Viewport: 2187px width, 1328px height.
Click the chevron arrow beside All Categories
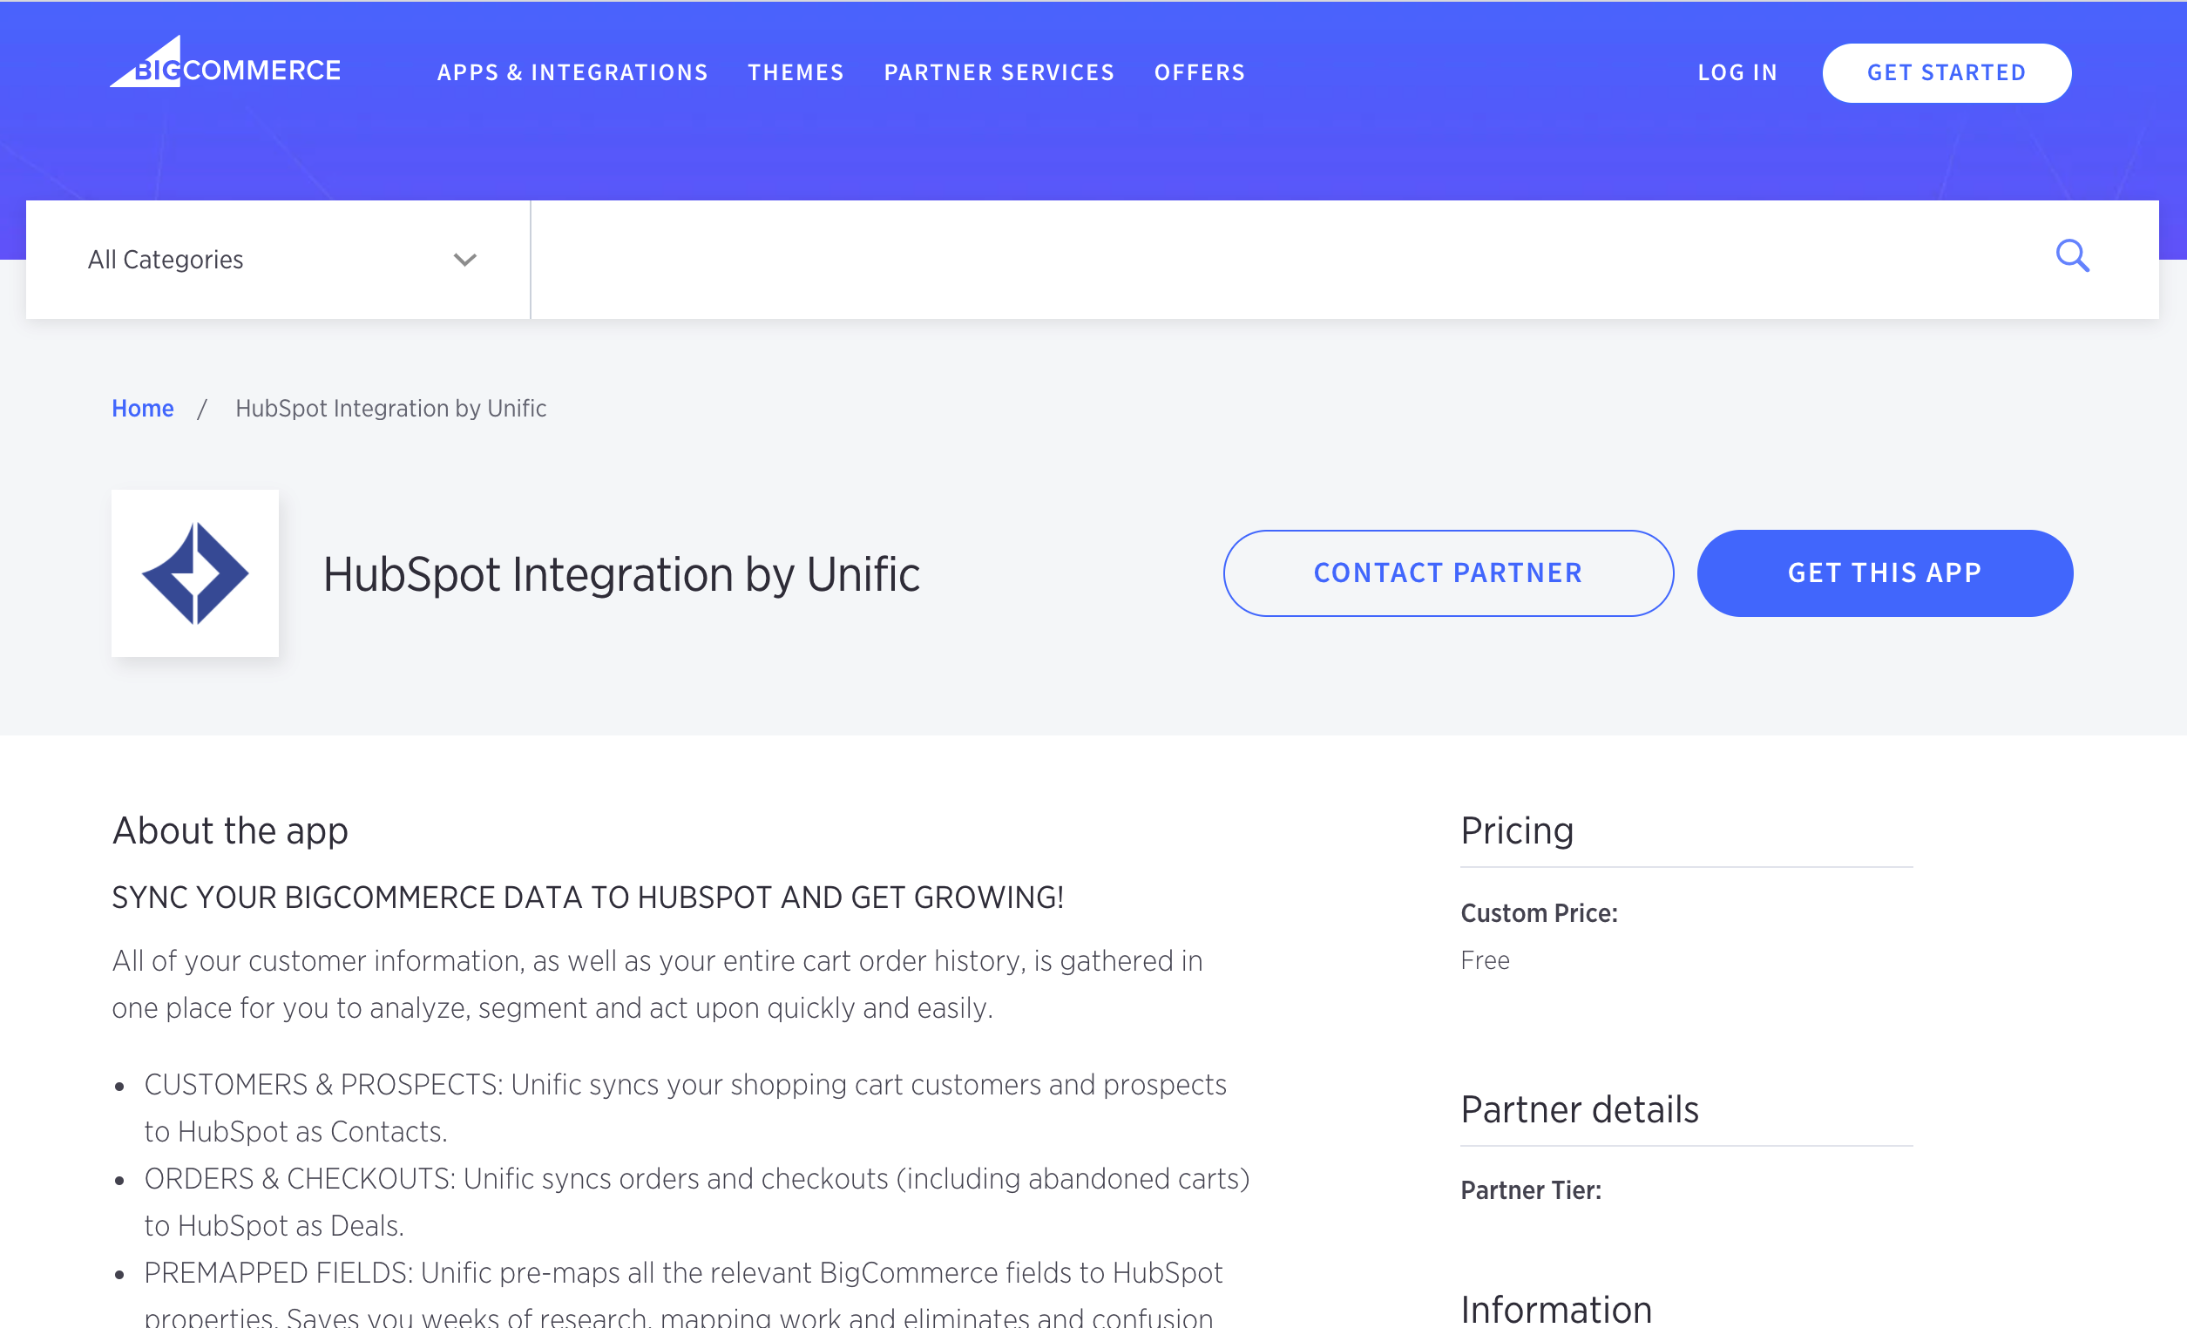click(465, 260)
